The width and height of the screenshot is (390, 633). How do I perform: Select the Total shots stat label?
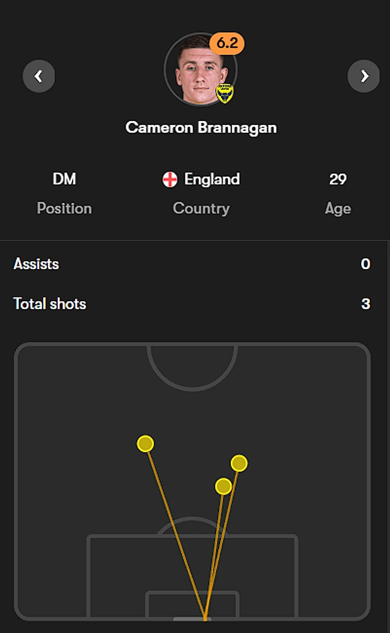50,304
